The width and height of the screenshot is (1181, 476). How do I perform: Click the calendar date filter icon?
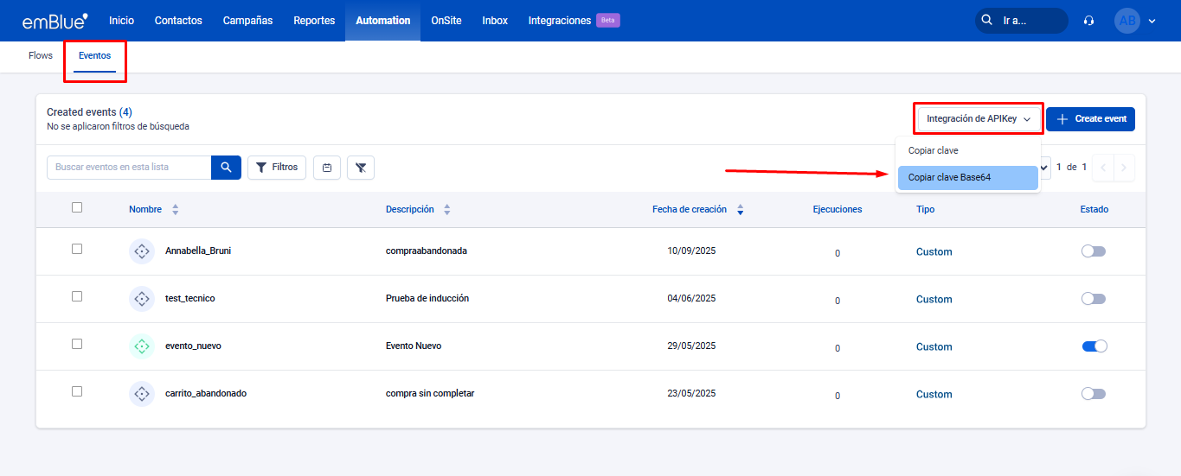click(327, 168)
